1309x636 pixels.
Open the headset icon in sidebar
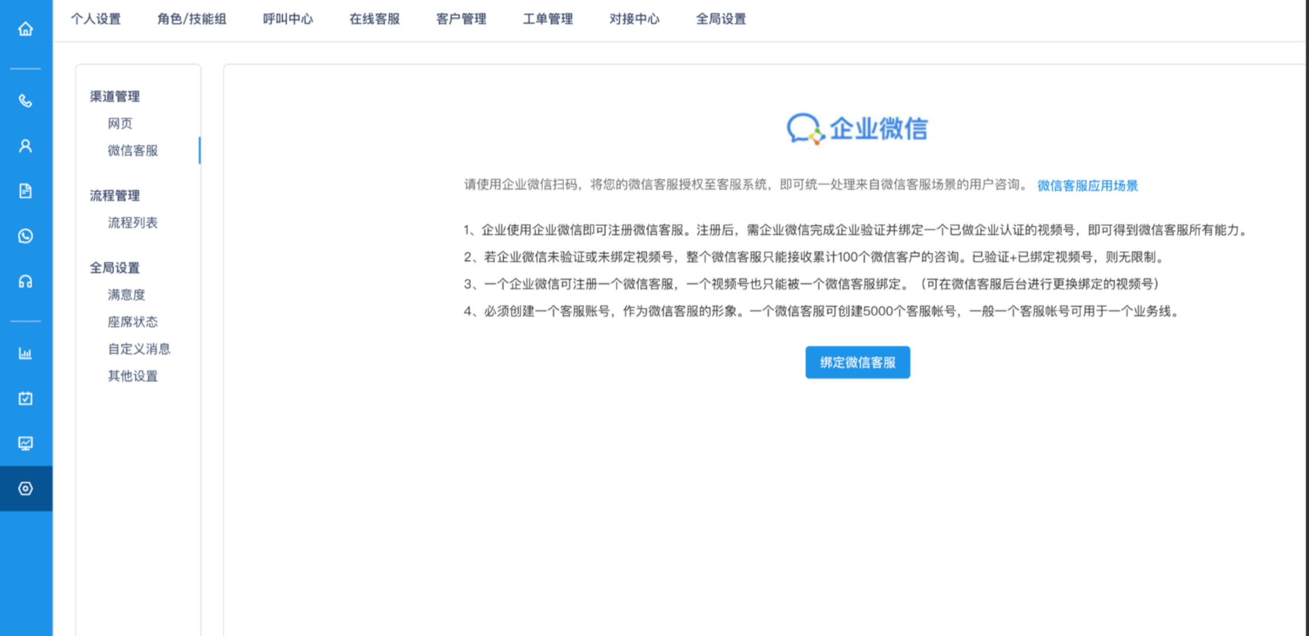pyautogui.click(x=25, y=281)
